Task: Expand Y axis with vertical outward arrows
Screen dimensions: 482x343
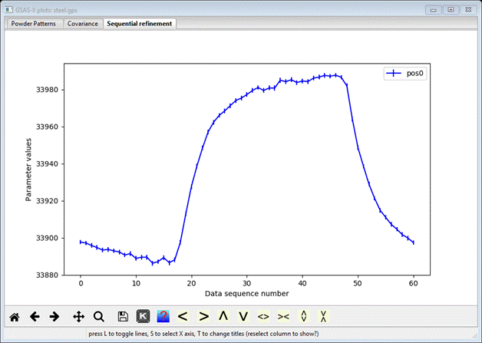Action: coord(304,315)
